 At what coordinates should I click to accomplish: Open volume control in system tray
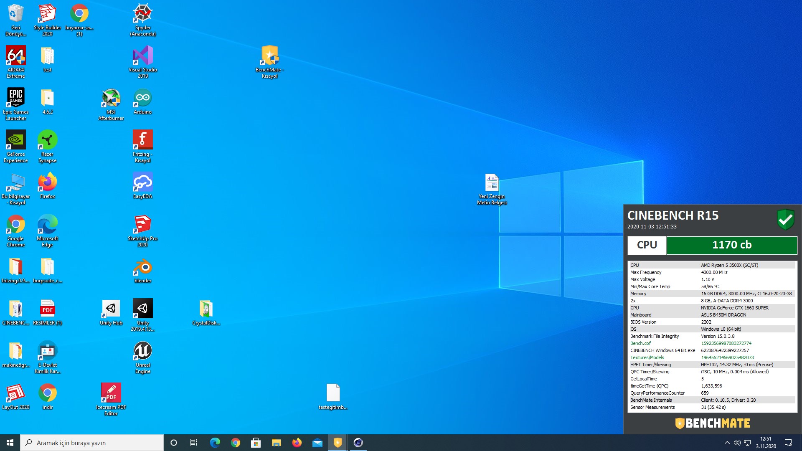(737, 443)
